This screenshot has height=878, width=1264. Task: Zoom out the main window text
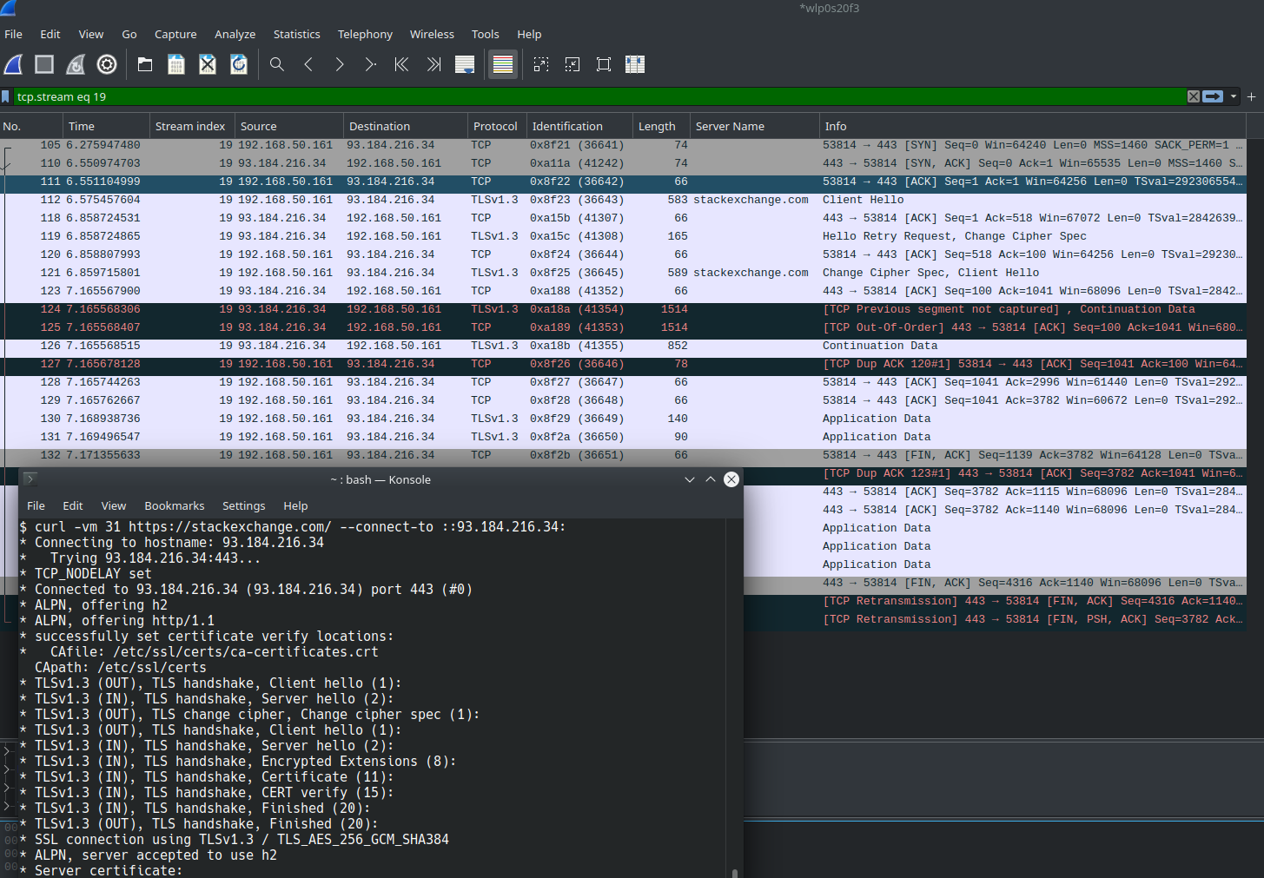click(572, 64)
